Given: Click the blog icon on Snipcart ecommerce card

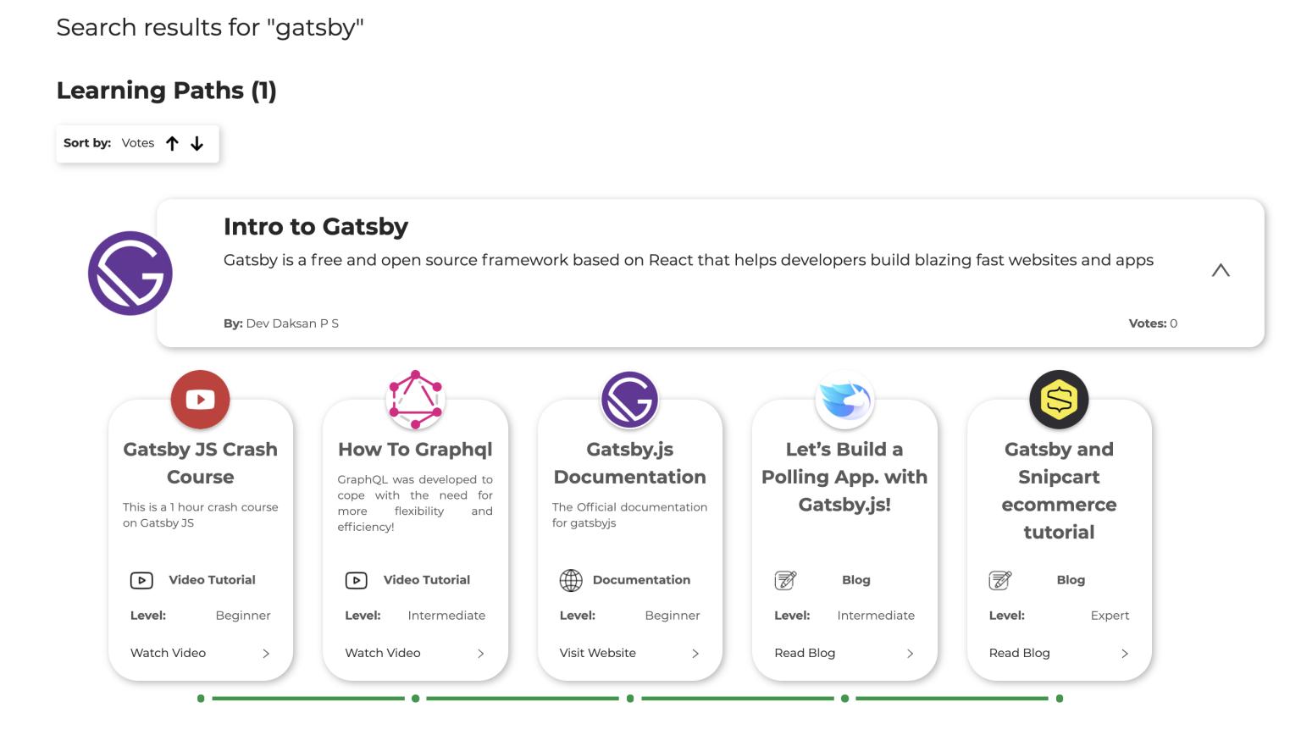Looking at the screenshot, I should tap(1000, 580).
